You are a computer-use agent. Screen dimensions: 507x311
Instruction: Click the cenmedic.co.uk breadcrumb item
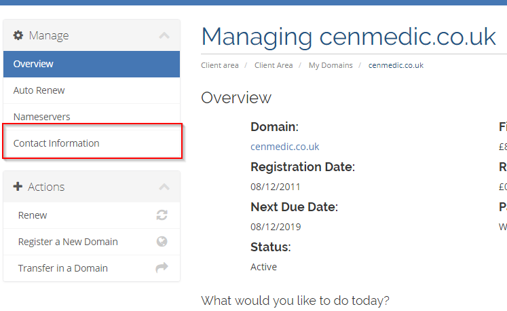tap(396, 65)
